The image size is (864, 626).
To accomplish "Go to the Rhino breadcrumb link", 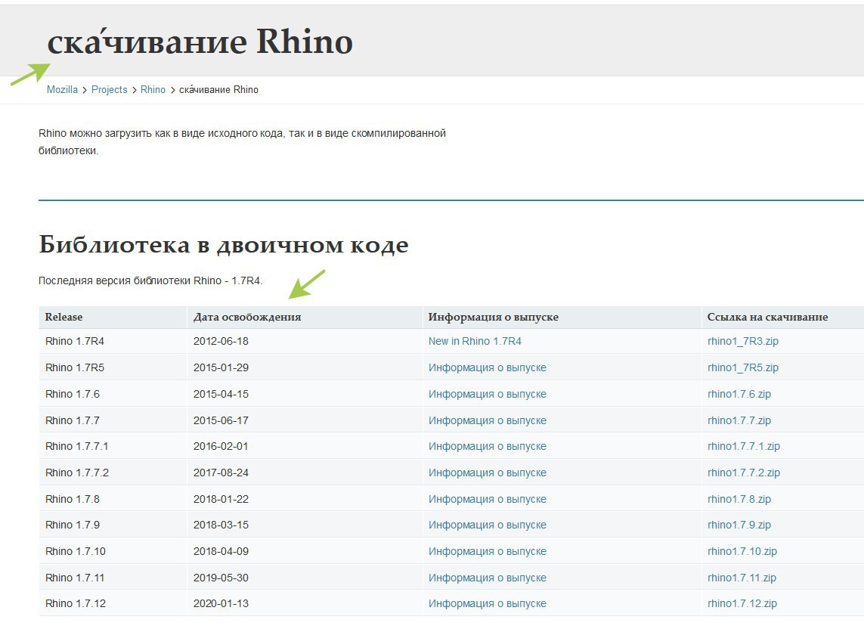I will click(153, 89).
